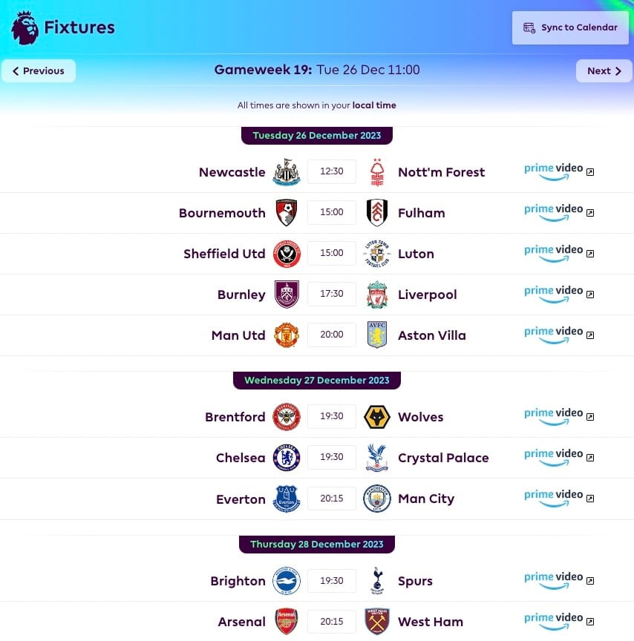Screen dimensions: 634x641
Task: Select the Wolves club badge
Action: click(376, 417)
